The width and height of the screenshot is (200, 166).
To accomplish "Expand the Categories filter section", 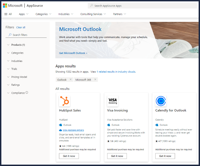I will pyautogui.click(x=17, y=53).
